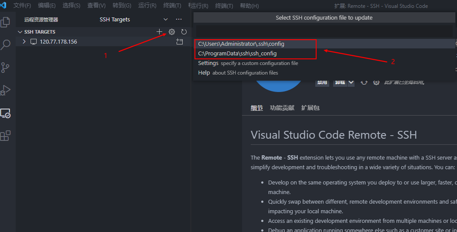Switch to the 细节 tab
This screenshot has width=457, height=232.
(x=257, y=108)
